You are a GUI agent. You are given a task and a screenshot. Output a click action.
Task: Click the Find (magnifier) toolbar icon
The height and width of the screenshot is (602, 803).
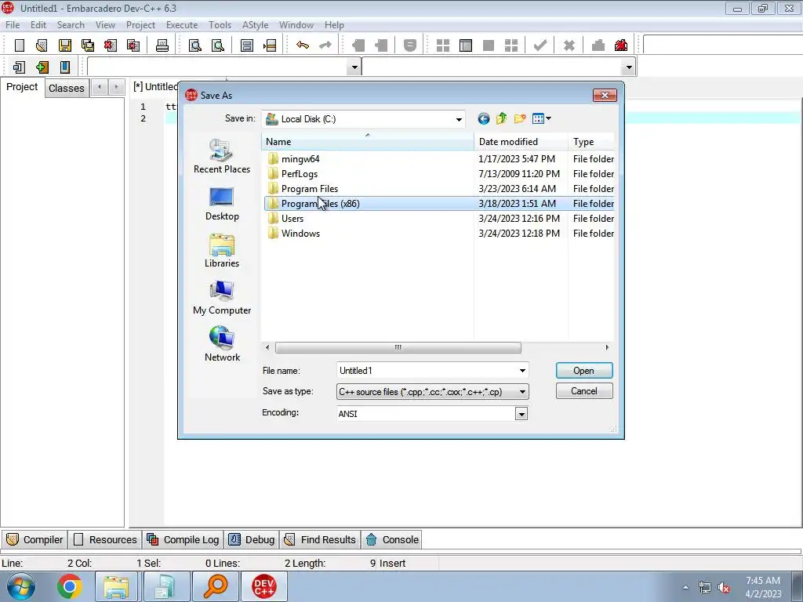tap(195, 45)
